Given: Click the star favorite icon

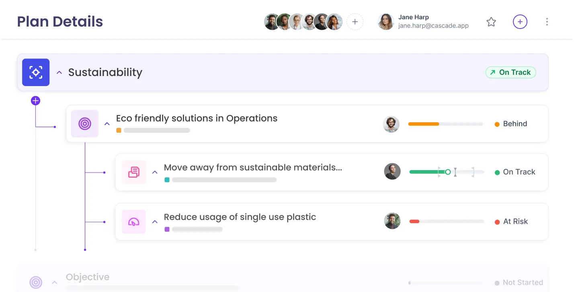Looking at the screenshot, I should pyautogui.click(x=491, y=22).
